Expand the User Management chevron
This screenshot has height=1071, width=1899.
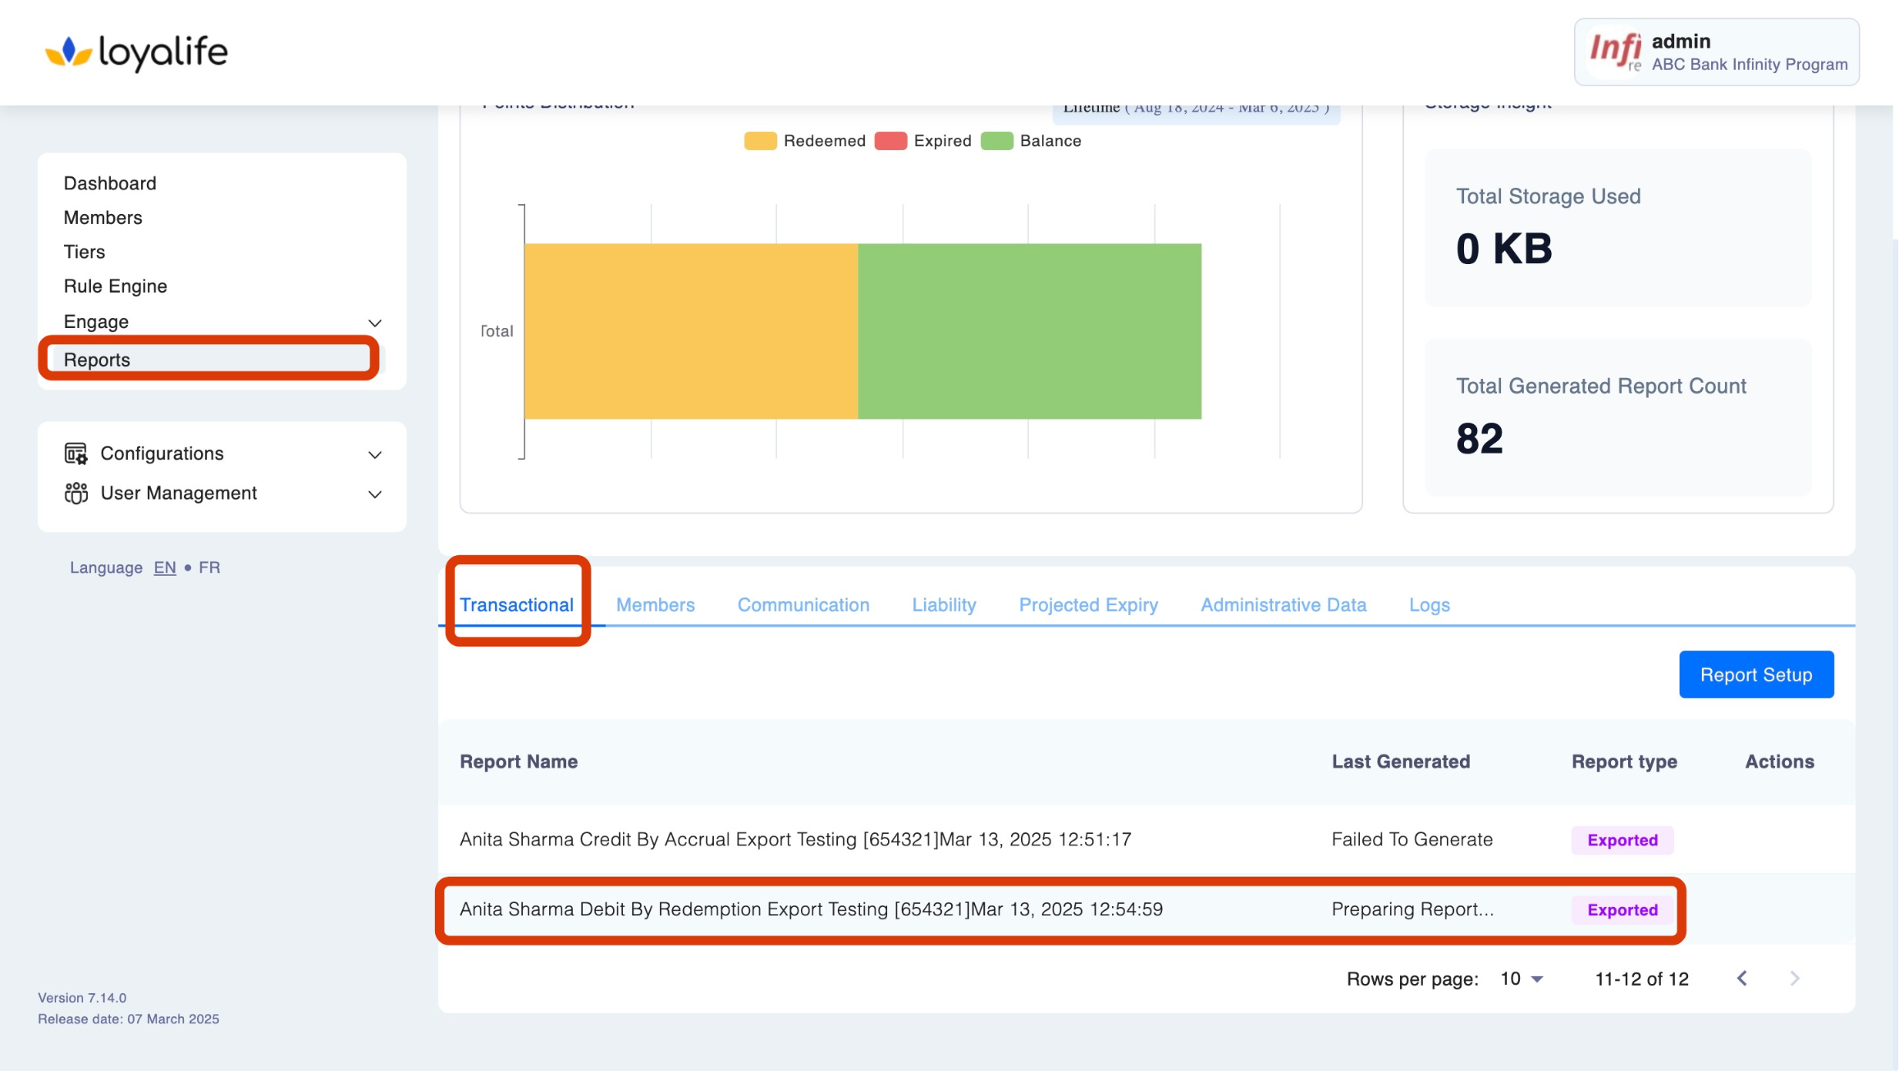[x=375, y=494]
